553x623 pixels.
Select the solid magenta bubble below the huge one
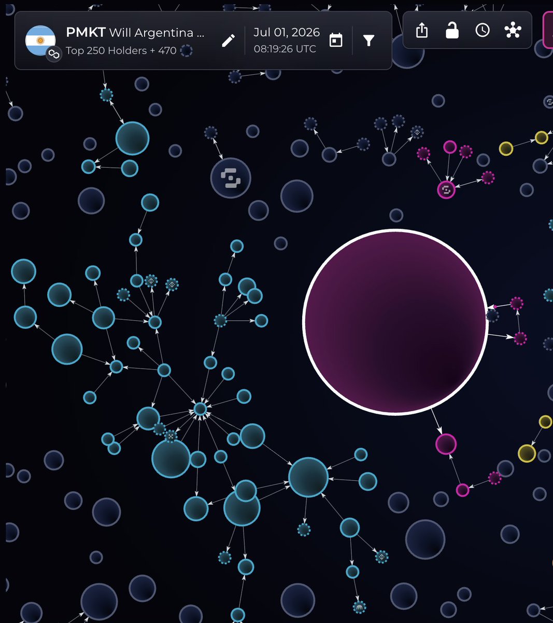pos(446,444)
